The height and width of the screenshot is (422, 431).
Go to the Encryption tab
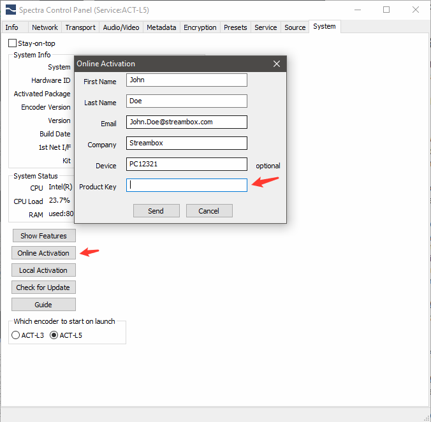(200, 27)
